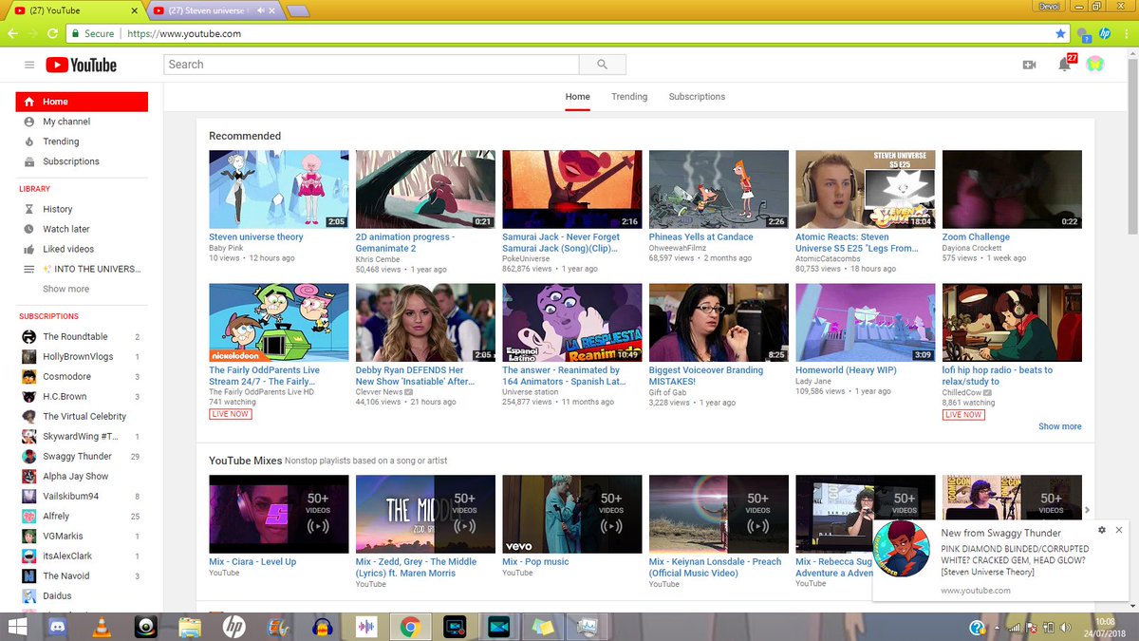
Task: Show more recommended videos
Action: coord(1059,426)
